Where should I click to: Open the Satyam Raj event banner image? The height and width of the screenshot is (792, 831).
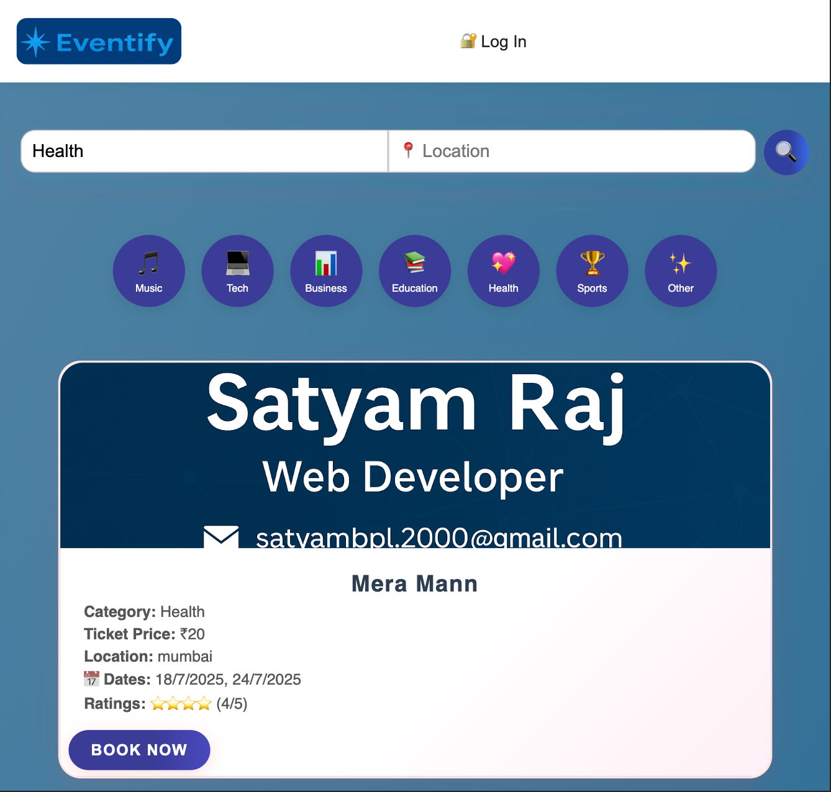click(415, 455)
